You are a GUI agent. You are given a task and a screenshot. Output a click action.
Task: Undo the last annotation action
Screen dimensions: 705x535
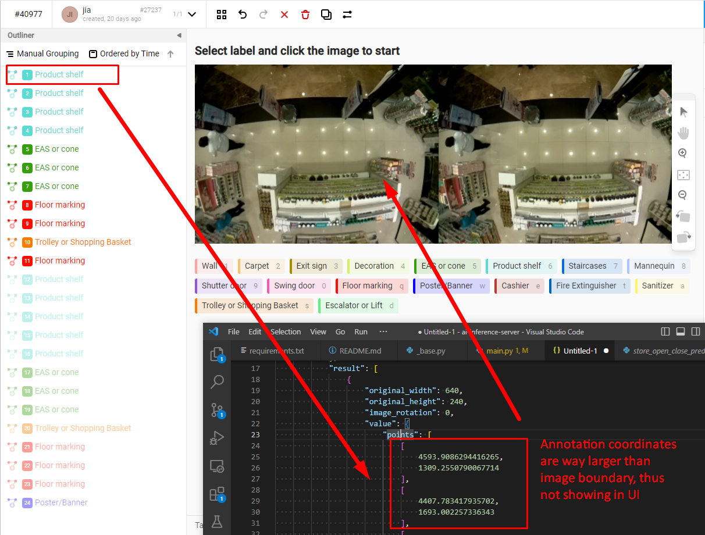tap(243, 15)
